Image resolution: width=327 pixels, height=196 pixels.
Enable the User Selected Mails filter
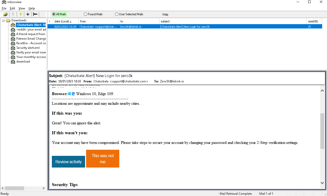click(x=116, y=14)
